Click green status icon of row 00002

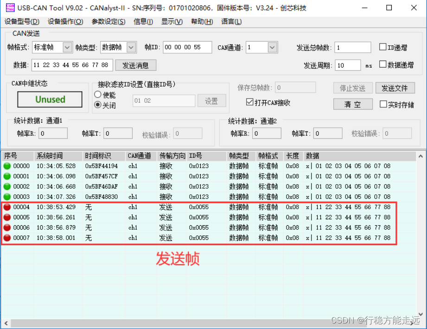7,186
